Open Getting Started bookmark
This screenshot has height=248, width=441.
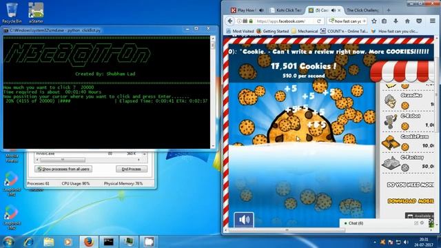(x=273, y=31)
